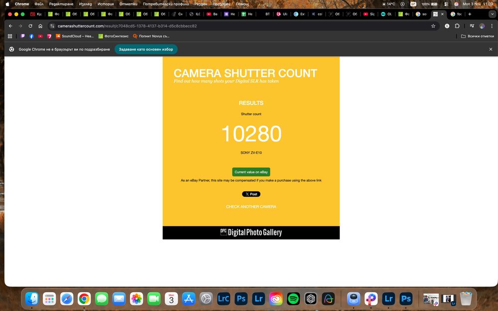The width and height of the screenshot is (498, 311).
Task: Open FaceTime from the Dock
Action: (x=154, y=299)
